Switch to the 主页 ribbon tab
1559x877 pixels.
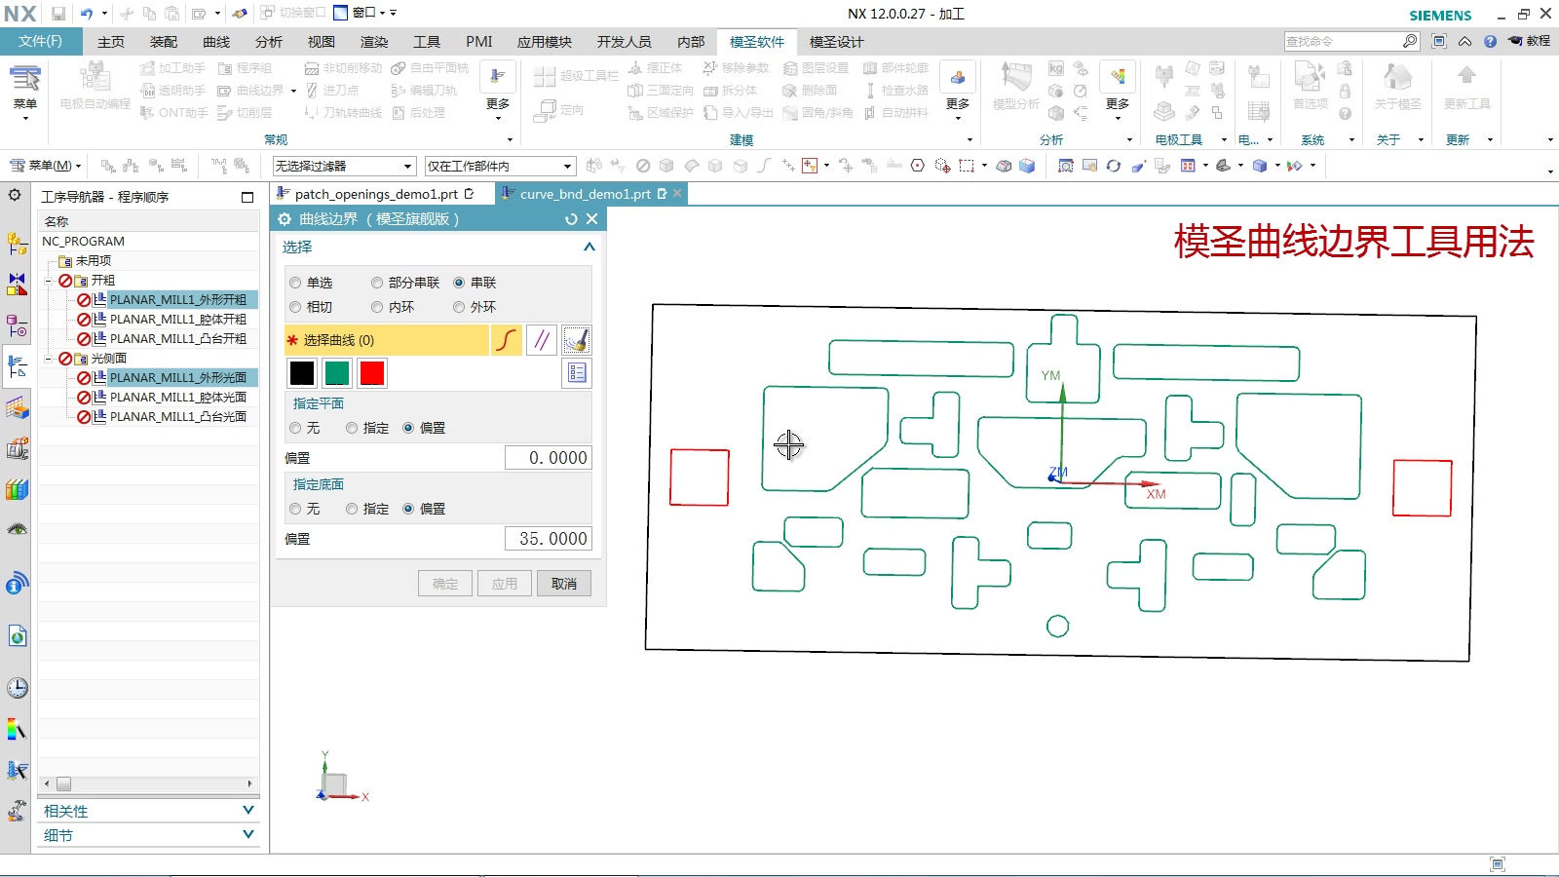click(x=111, y=41)
